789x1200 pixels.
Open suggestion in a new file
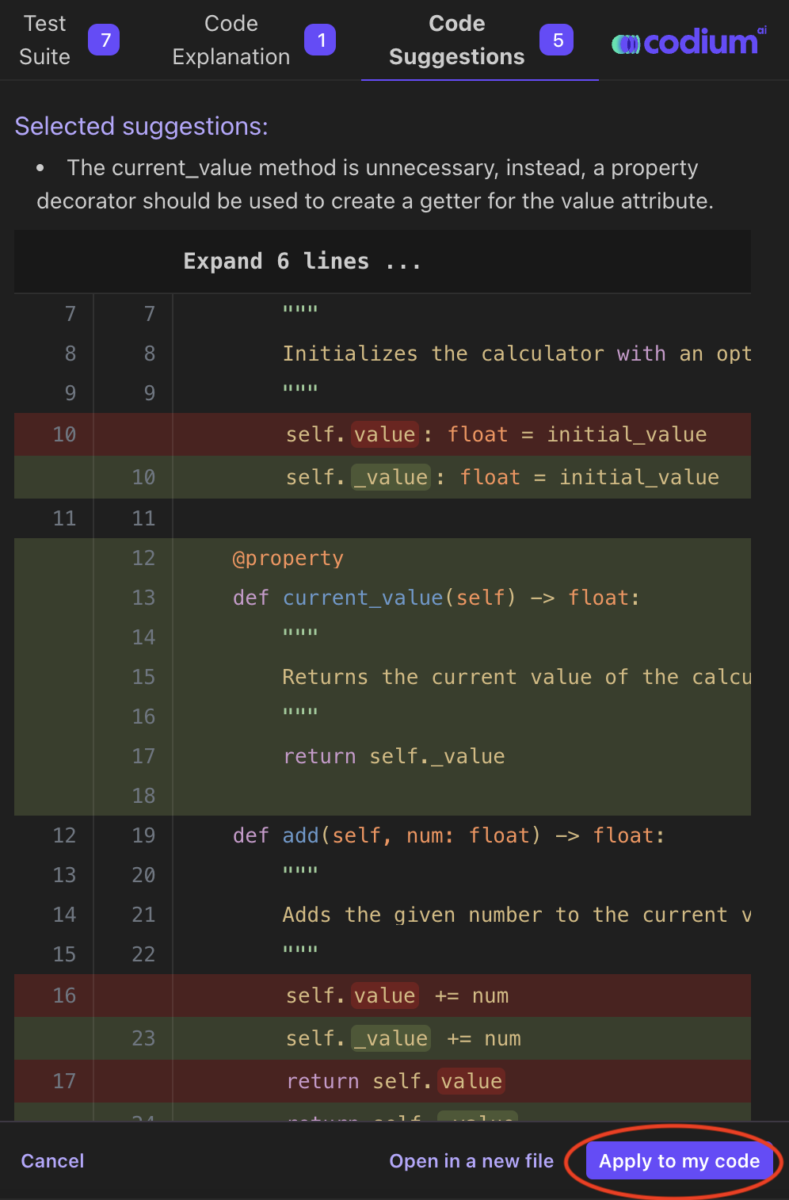[471, 1161]
